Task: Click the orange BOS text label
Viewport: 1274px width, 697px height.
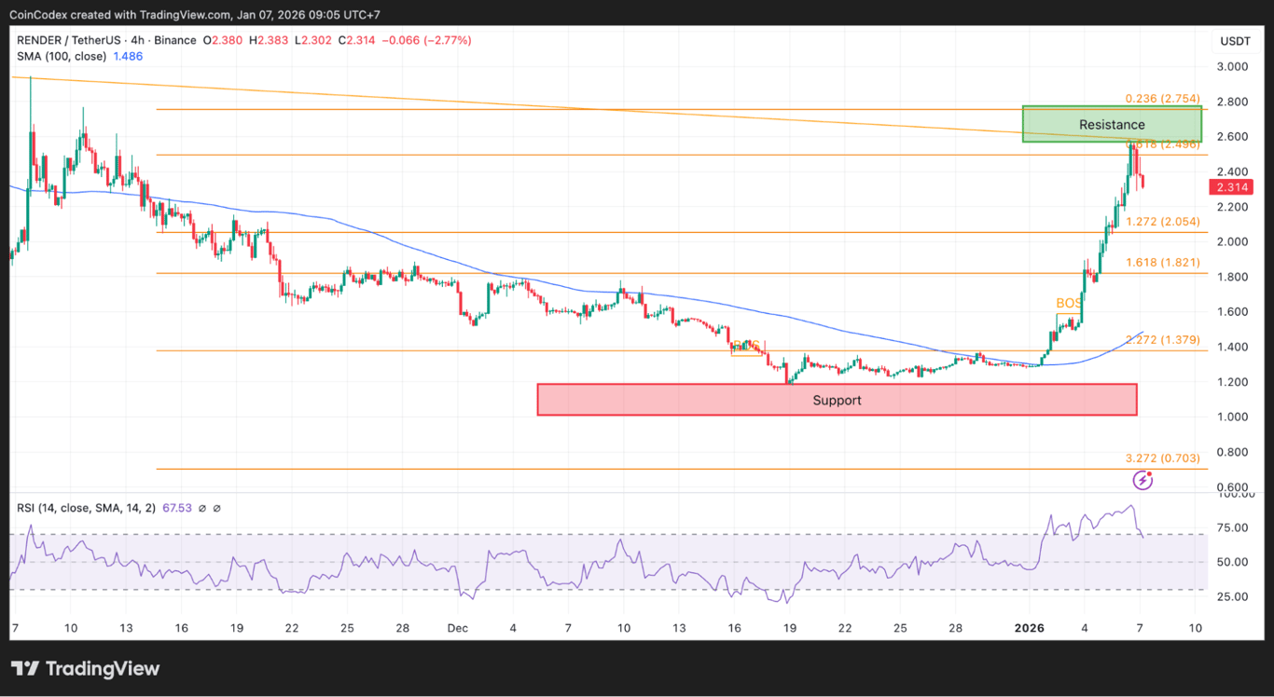Action: [x=1066, y=303]
